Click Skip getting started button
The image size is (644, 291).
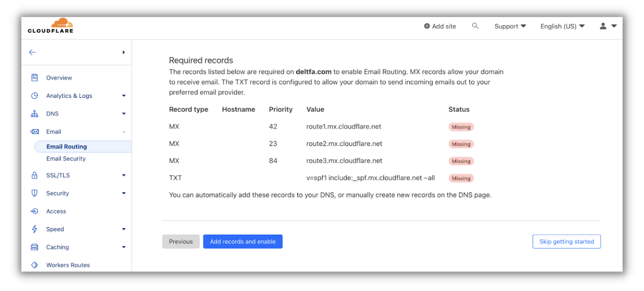point(566,242)
